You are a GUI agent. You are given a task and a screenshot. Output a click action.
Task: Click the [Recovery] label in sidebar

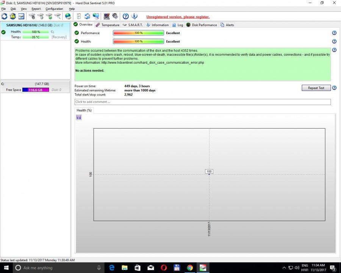point(59,37)
